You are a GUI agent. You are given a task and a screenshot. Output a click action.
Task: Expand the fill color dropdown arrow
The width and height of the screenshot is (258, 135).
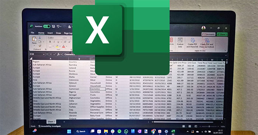(x=60, y=46)
